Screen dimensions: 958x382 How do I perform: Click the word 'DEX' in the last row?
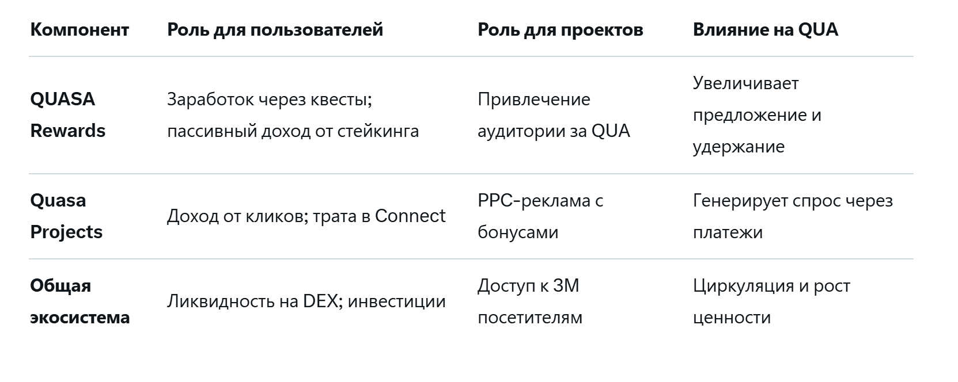(319, 301)
